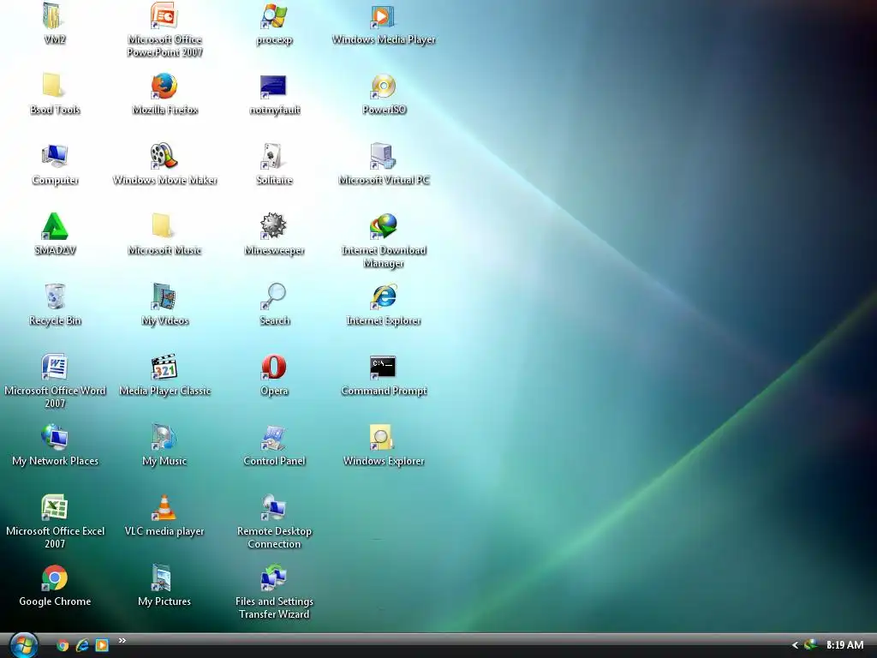Viewport: 877px width, 658px height.
Task: Open Internet Download Manager desktop shortcut
Action: pos(384,226)
